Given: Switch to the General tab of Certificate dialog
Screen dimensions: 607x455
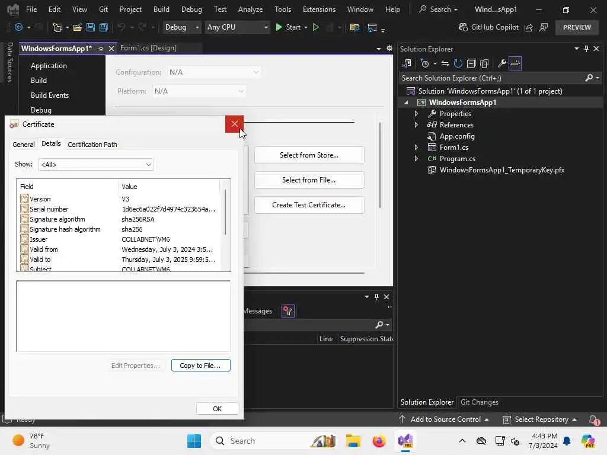Looking at the screenshot, I should [x=23, y=145].
